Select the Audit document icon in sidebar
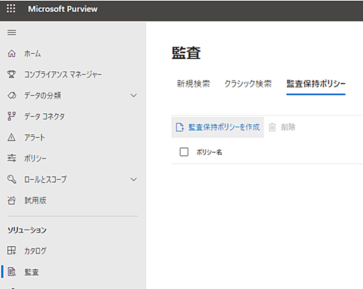Screen dimensions: 363x289 click(x=12, y=272)
